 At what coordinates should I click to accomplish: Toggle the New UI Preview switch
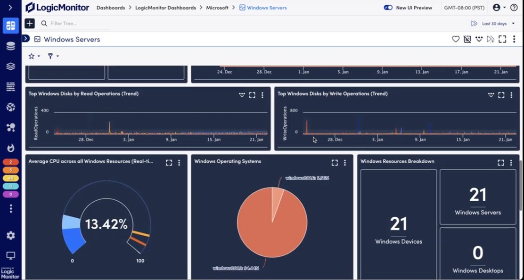point(388,8)
